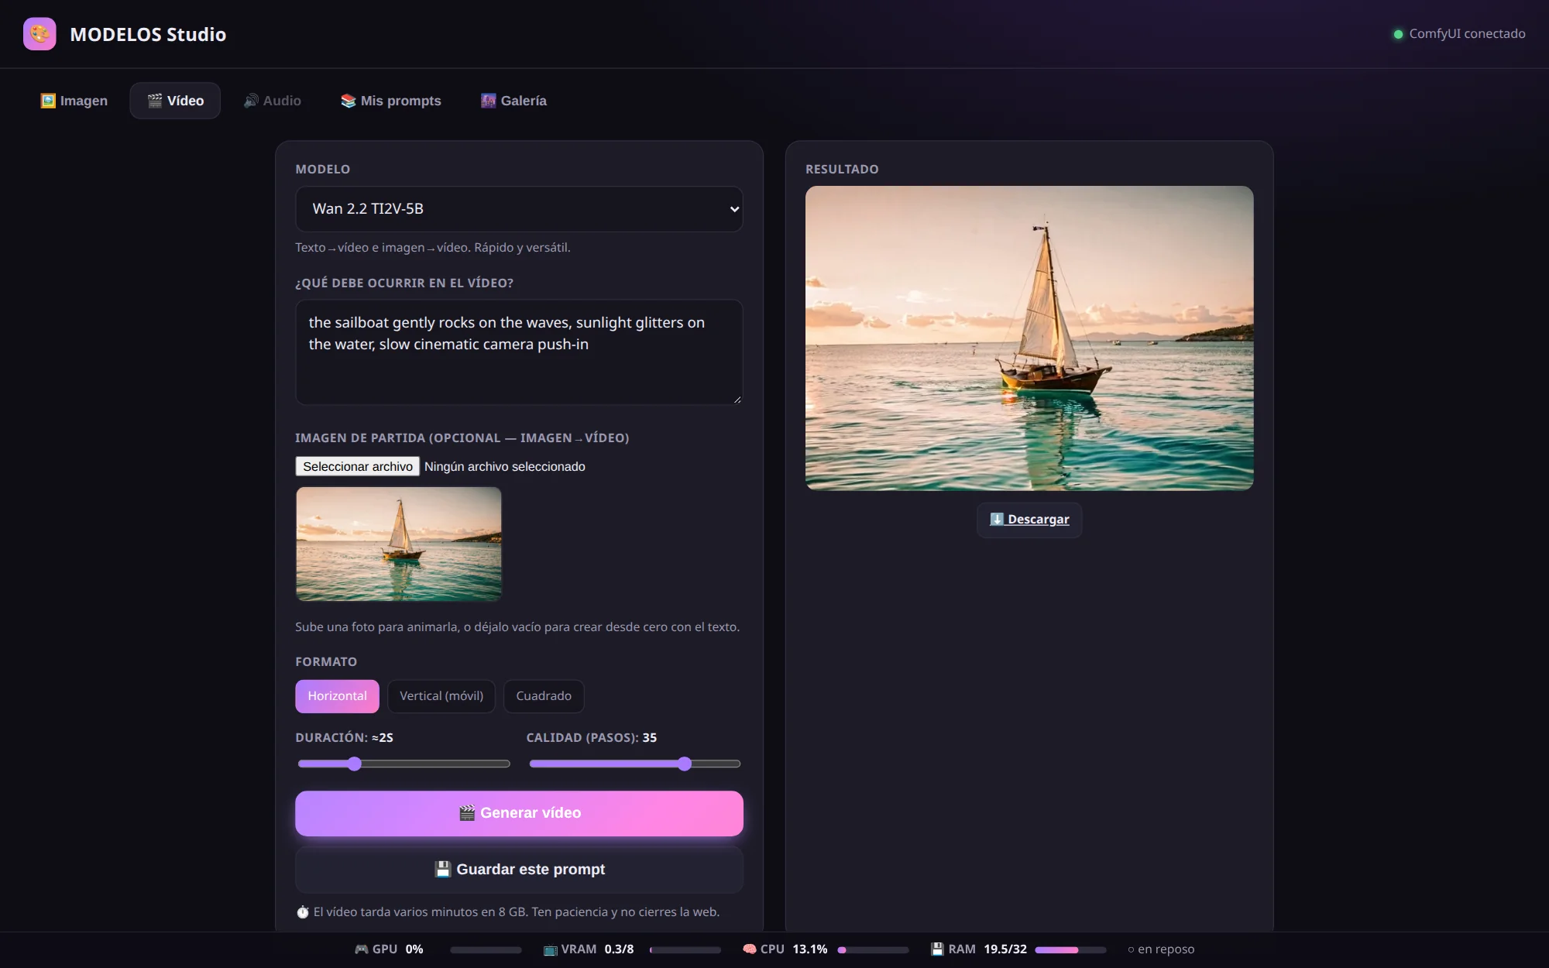Click the Seleccionar archivo file button
This screenshot has height=968, width=1549.
[358, 466]
